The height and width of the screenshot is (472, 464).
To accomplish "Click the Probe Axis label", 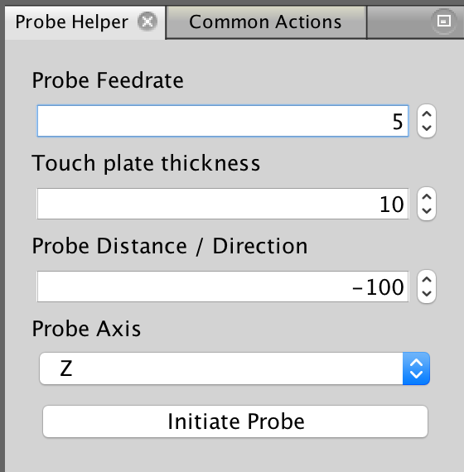I will pos(86,329).
